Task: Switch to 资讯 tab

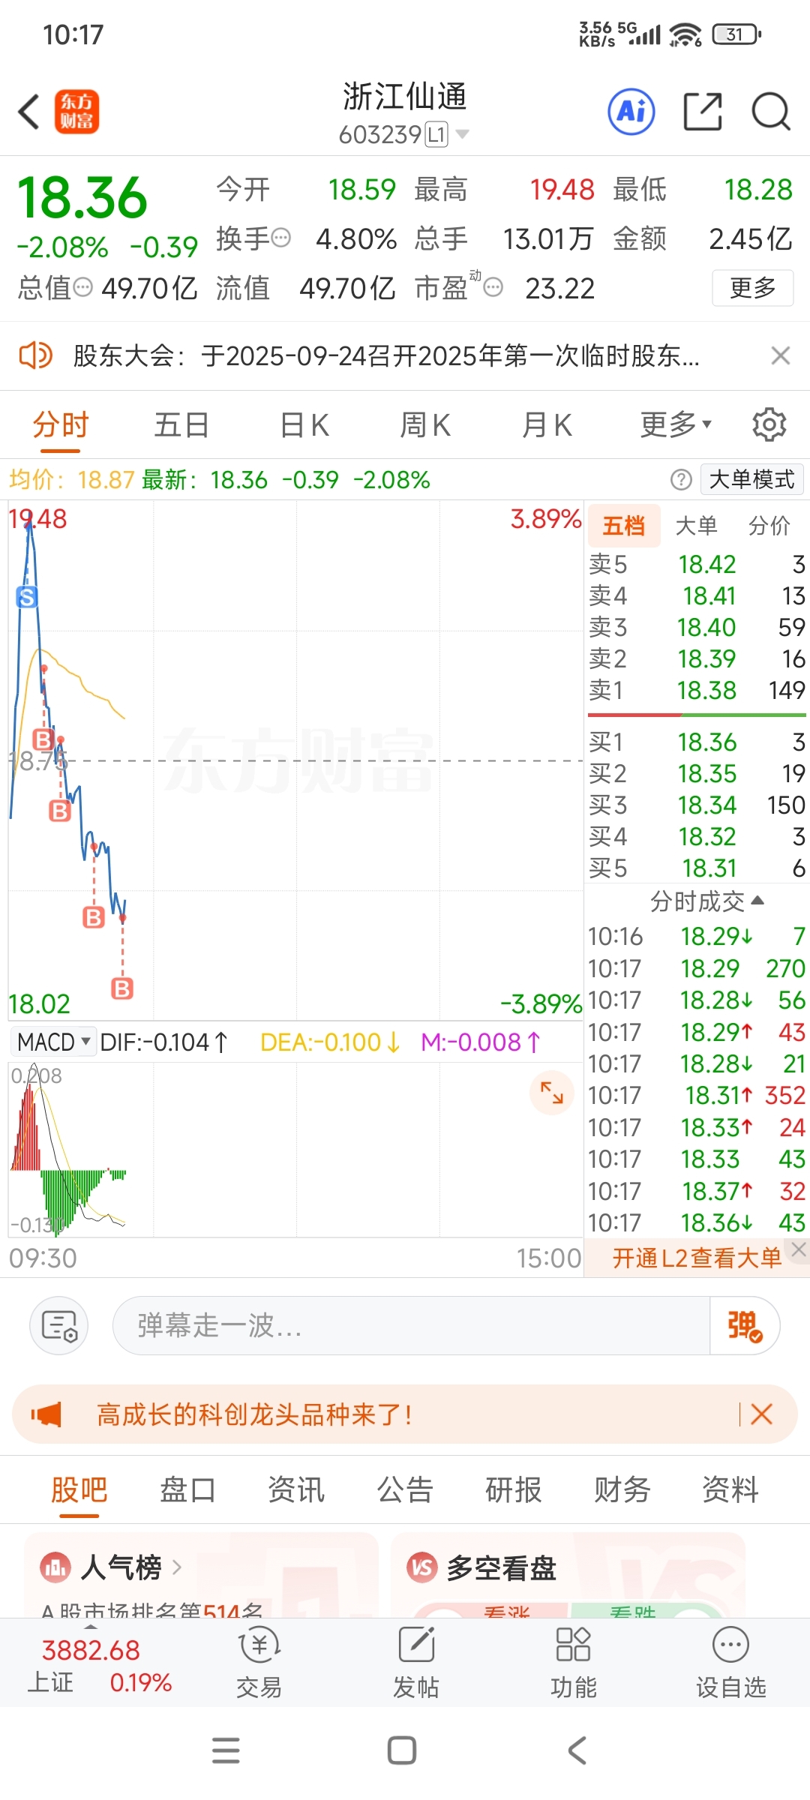Action: (296, 1489)
